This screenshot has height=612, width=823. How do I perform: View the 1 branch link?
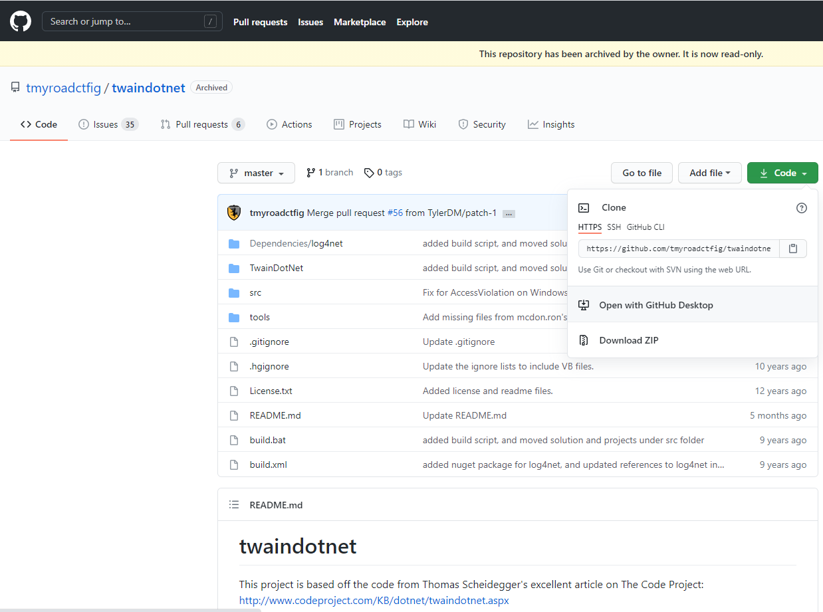pos(330,173)
